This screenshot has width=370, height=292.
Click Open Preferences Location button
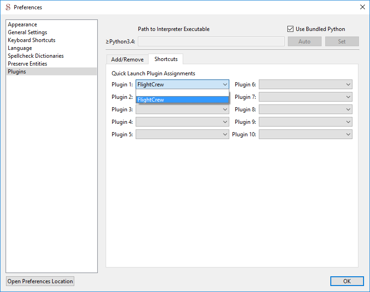40,281
